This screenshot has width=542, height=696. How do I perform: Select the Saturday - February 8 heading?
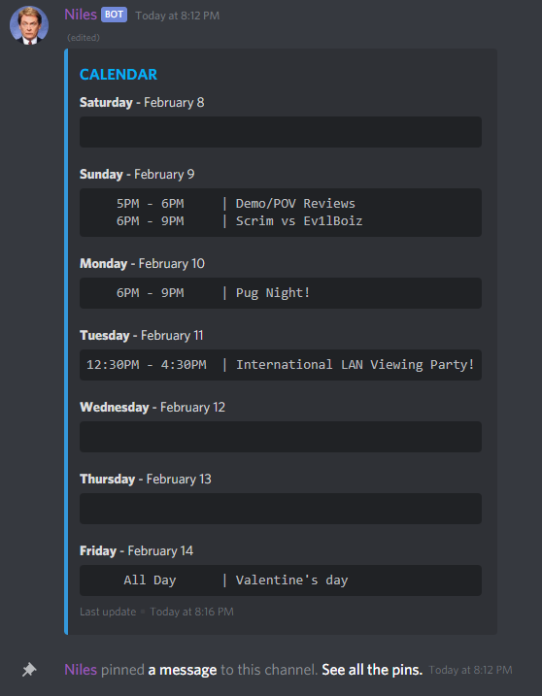142,103
